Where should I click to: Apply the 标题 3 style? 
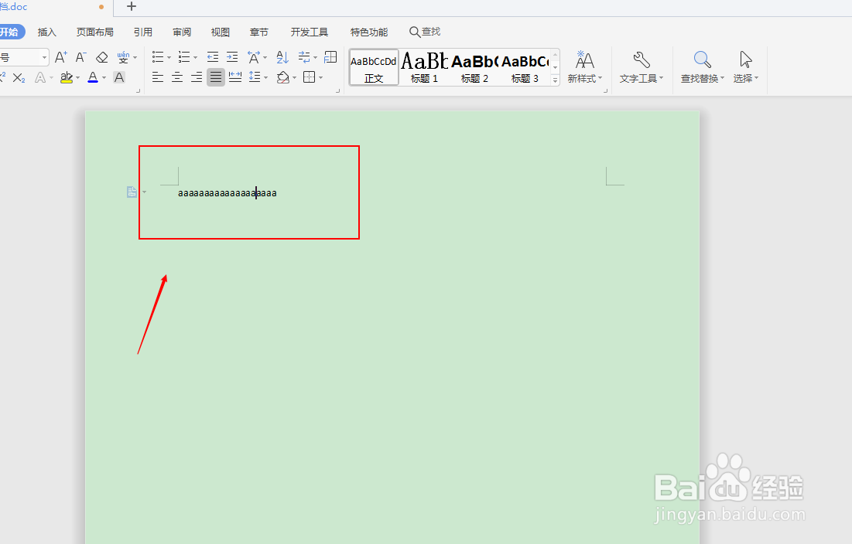(x=525, y=68)
